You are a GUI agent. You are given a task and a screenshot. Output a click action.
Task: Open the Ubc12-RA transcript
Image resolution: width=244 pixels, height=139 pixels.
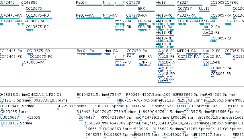tap(206, 30)
